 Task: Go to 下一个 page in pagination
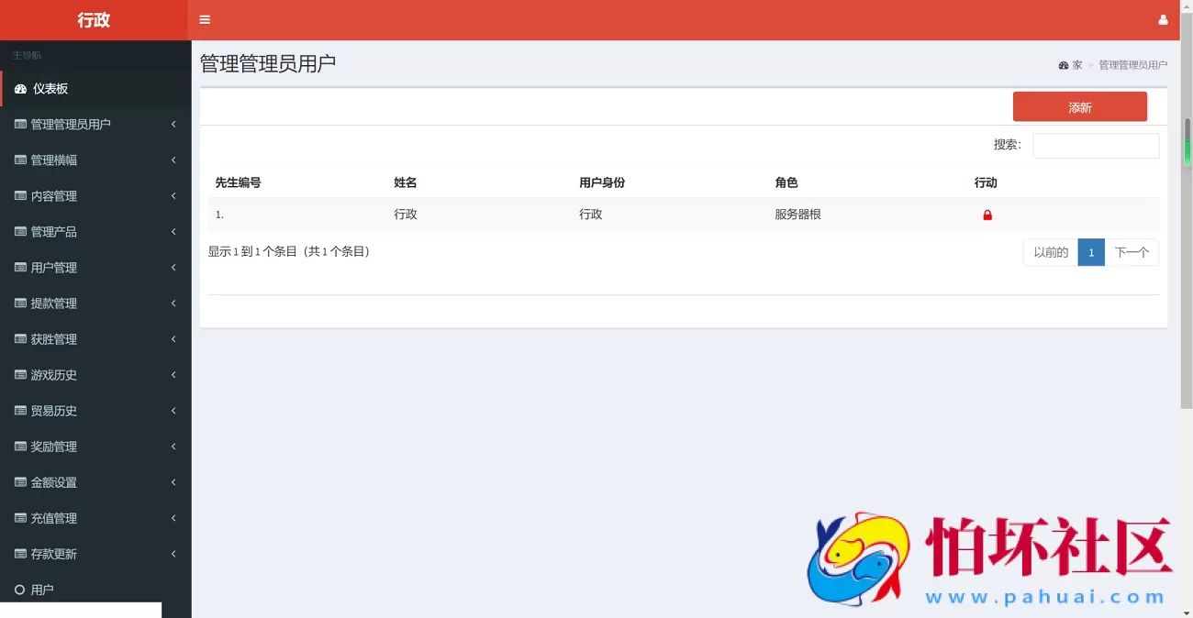click(x=1131, y=253)
